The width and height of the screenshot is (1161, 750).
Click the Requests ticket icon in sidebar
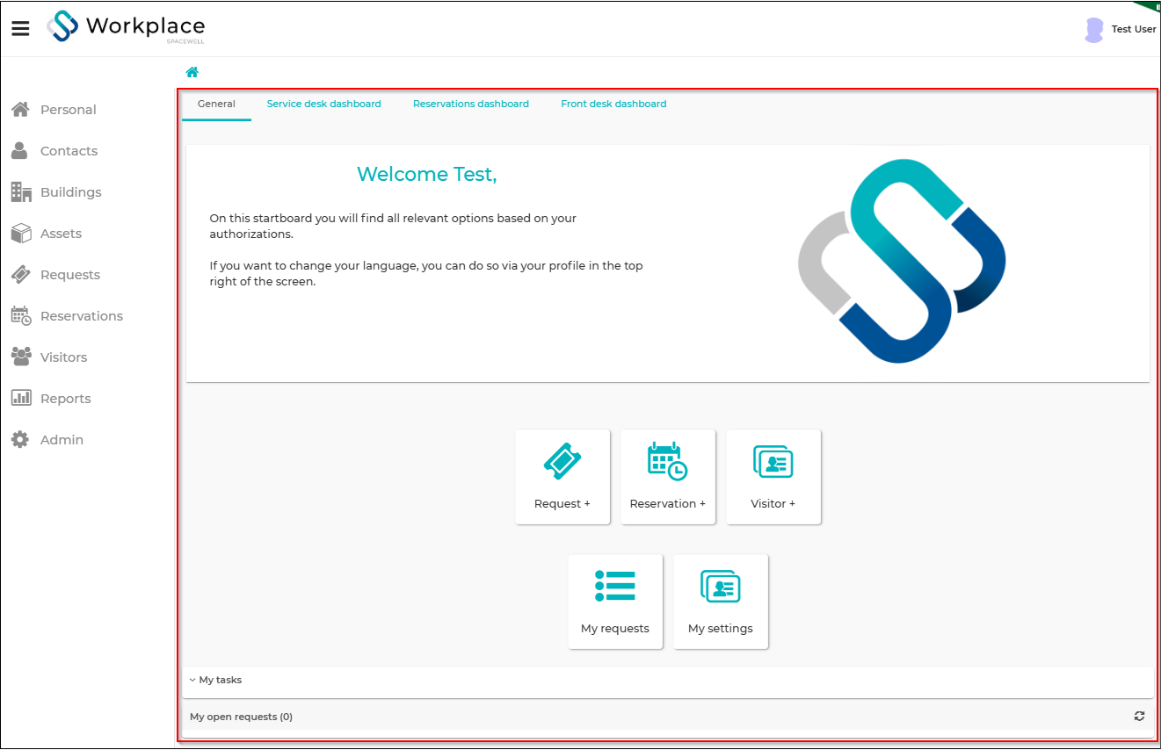(x=21, y=275)
